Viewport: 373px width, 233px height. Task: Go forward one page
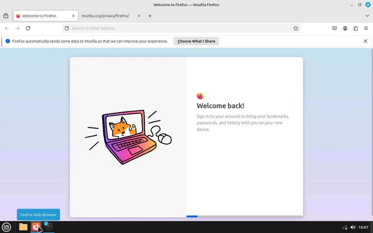[17, 28]
